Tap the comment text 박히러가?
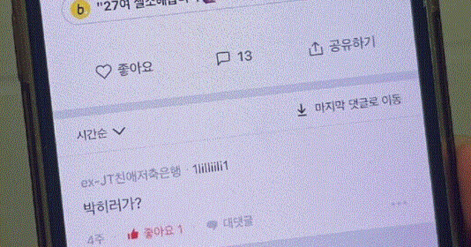The width and height of the screenshot is (471, 247). pos(112,206)
